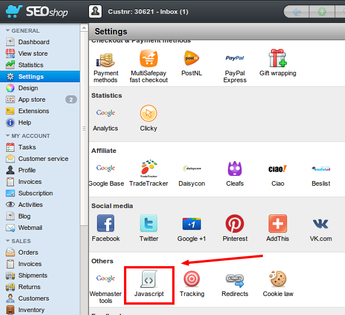Go to Dashboard in sidebar

[33, 42]
